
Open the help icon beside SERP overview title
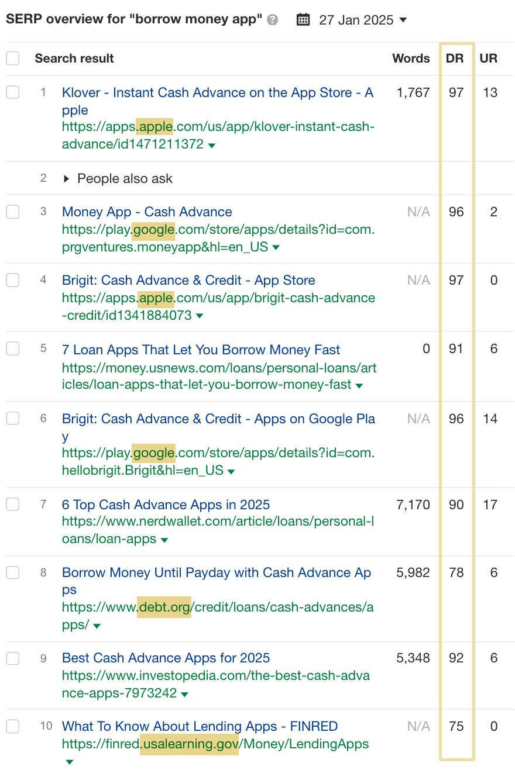pyautogui.click(x=272, y=20)
